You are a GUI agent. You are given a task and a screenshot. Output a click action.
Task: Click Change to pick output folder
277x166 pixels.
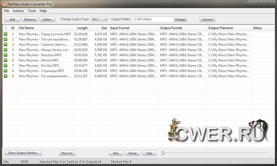click(x=180, y=19)
